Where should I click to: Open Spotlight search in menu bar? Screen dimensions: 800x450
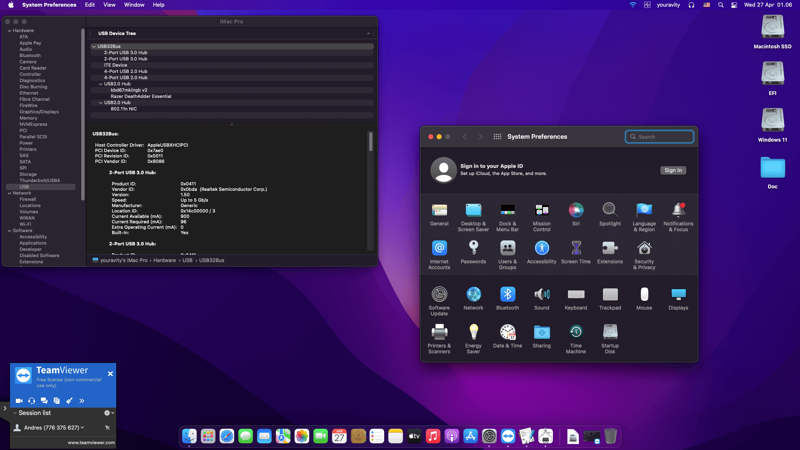[x=721, y=5]
